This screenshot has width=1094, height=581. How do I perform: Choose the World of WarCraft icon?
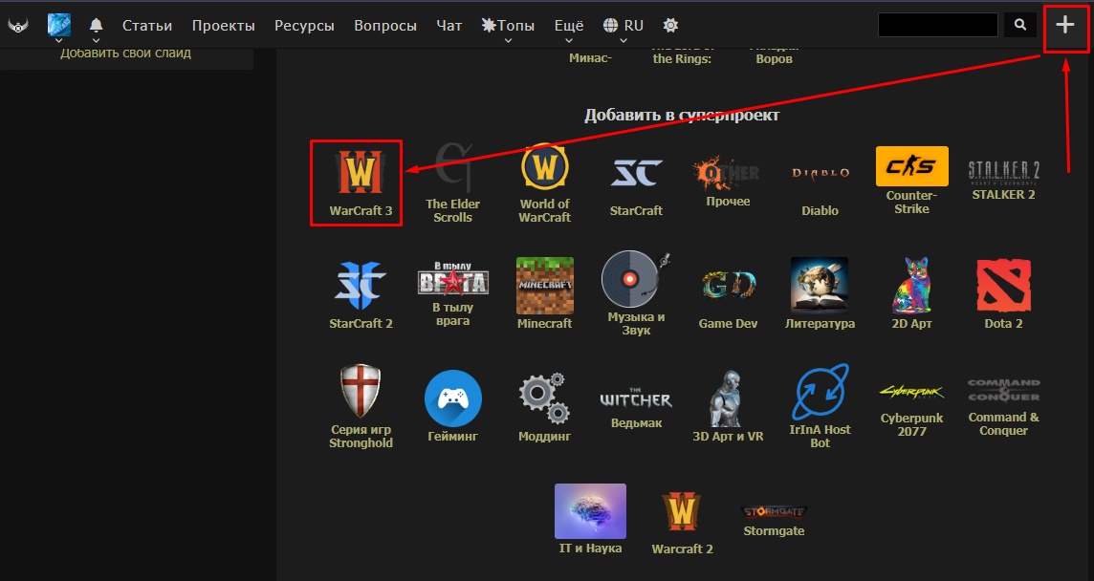545,166
